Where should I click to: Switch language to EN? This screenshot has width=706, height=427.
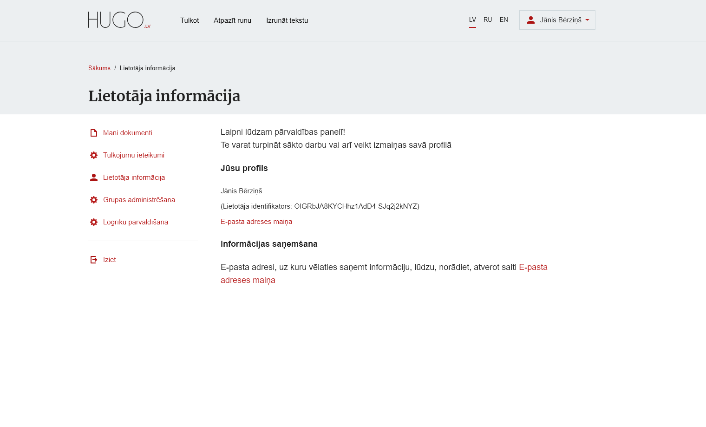click(504, 20)
